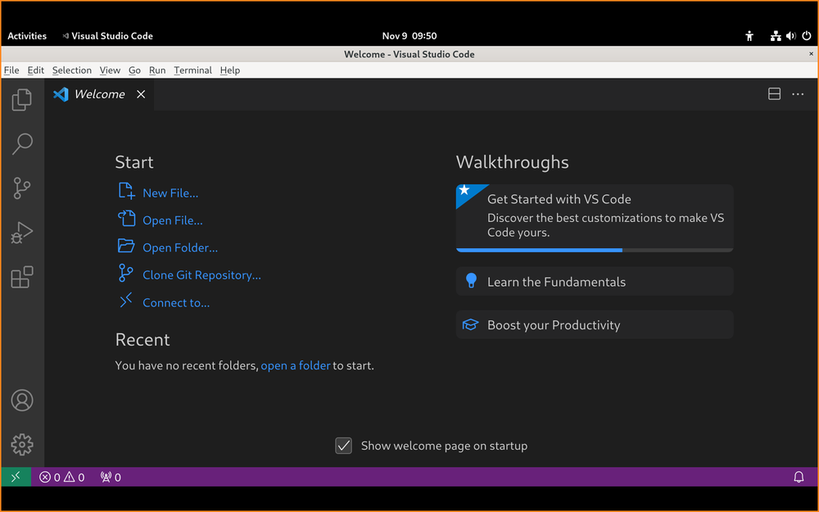Toggle Show welcome page on startup
Image resolution: width=819 pixels, height=512 pixels.
[343, 446]
